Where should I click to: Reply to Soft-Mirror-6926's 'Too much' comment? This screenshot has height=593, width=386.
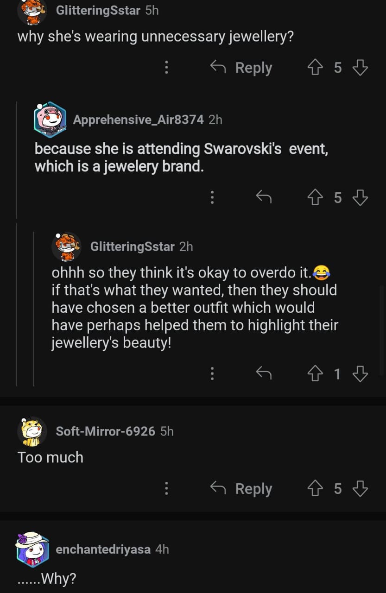tap(241, 489)
